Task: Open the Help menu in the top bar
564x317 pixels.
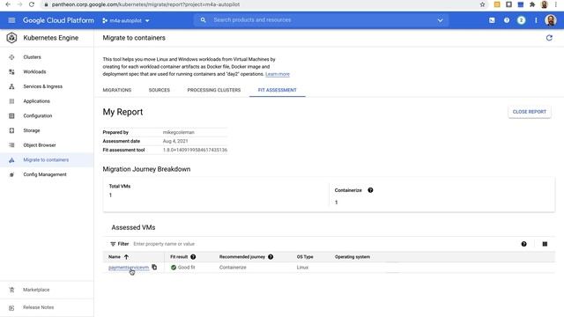Action: point(507,20)
